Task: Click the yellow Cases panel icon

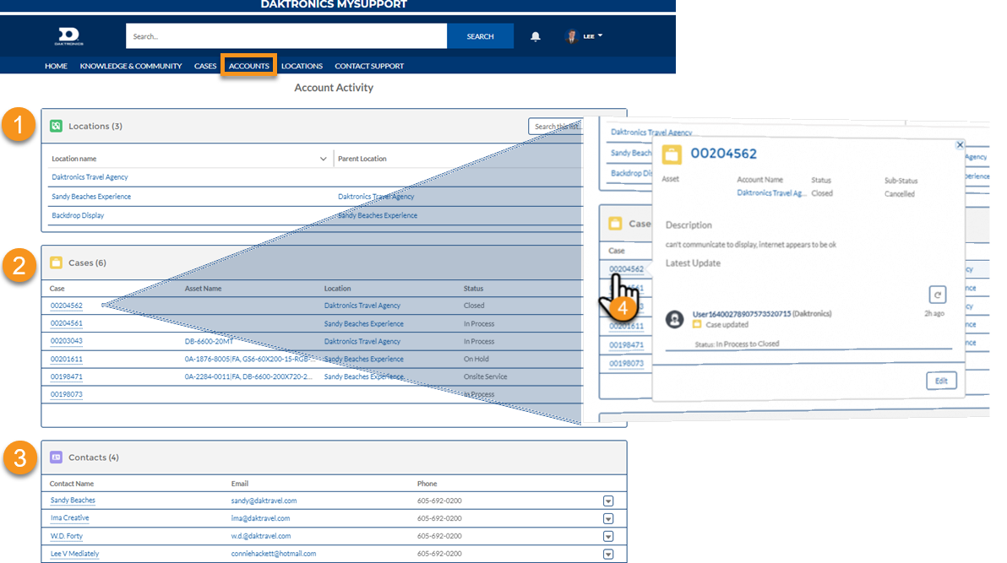Action: (56, 263)
